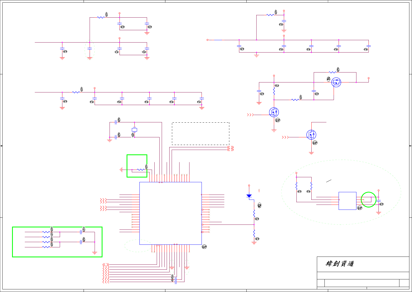Select the power terminal above the diode
Viewport: 412px width, 292px height.
click(249, 185)
